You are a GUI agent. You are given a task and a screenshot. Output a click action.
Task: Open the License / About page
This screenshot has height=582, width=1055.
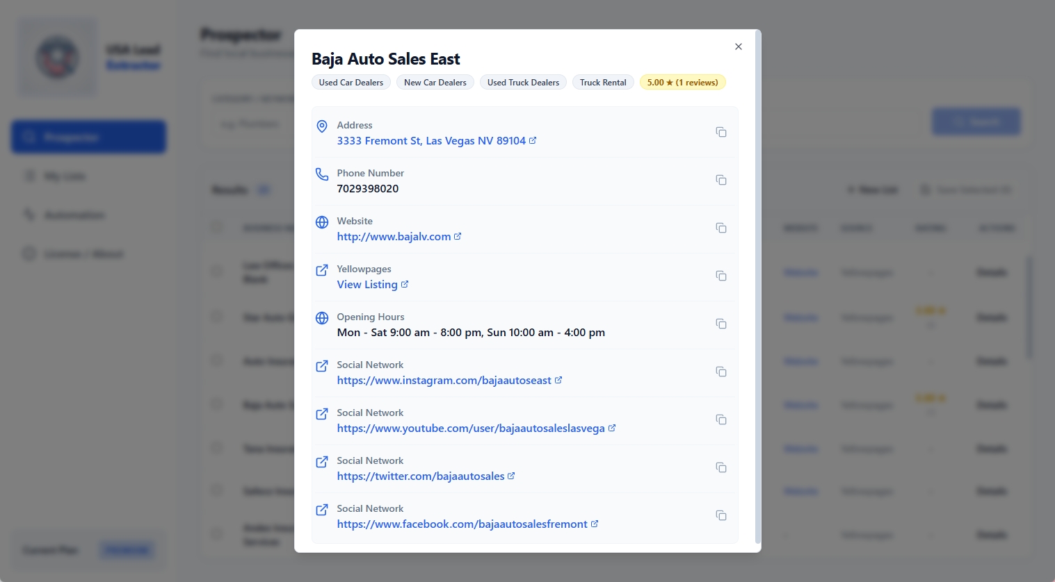83,253
